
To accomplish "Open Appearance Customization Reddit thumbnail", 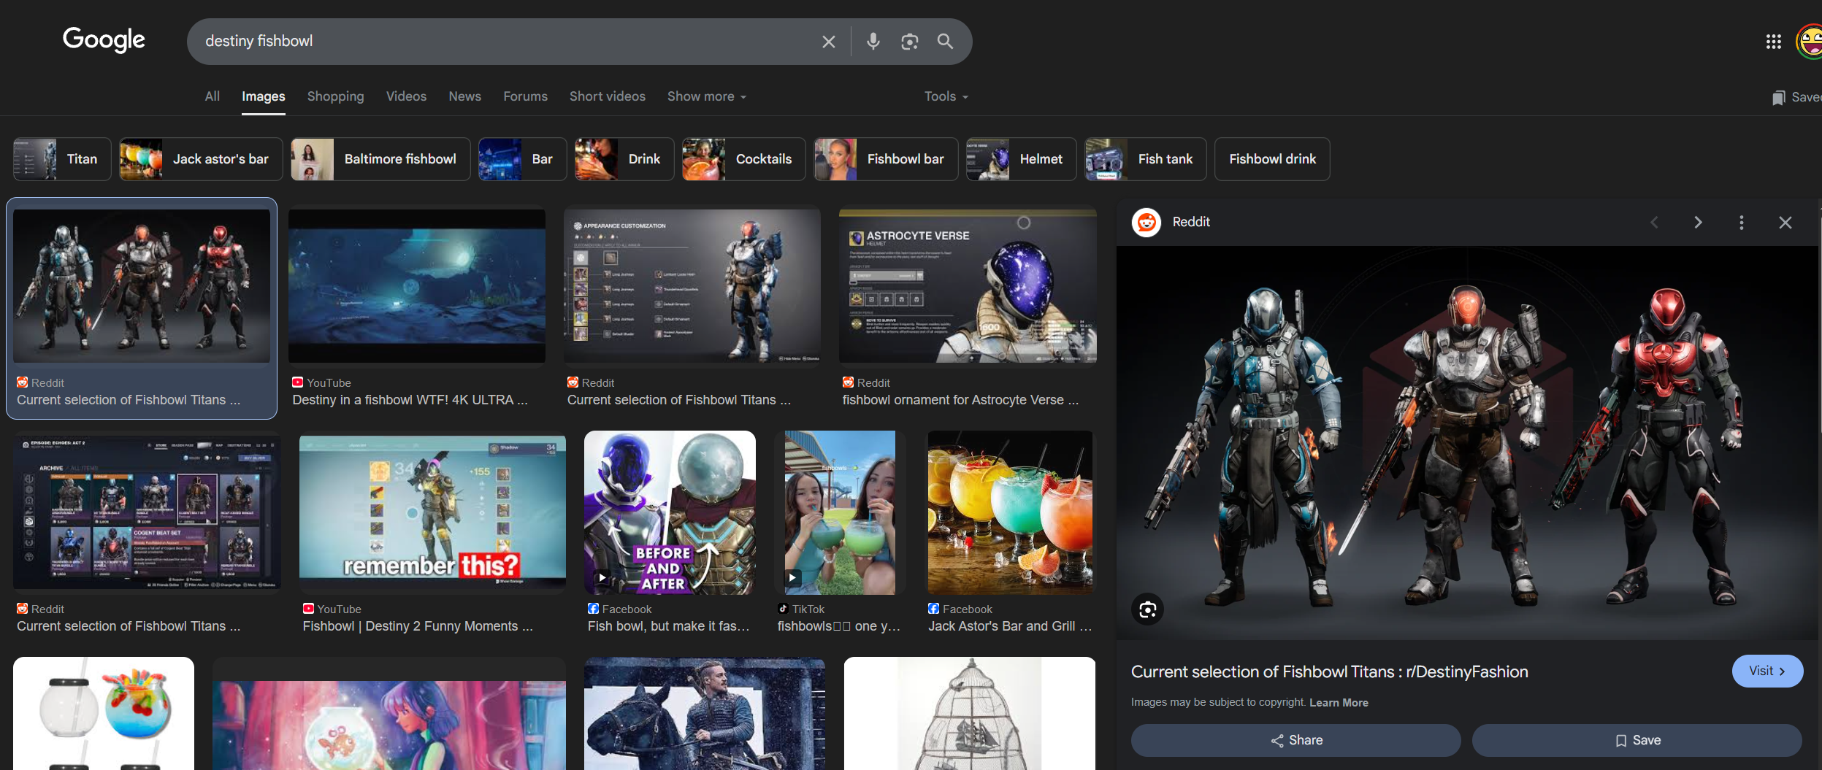I will [692, 286].
